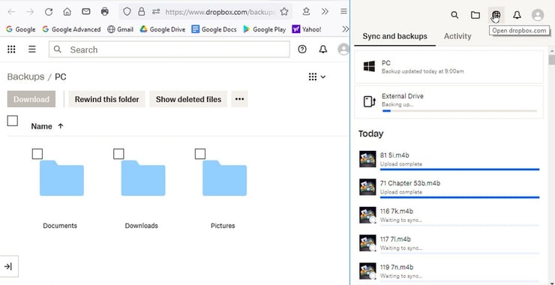Select the 117 7l.m4b file name

395,239
